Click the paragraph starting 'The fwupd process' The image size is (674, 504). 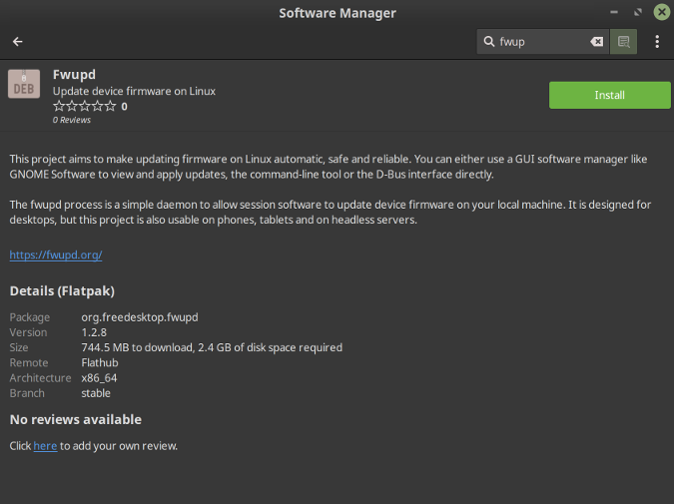coord(331,213)
